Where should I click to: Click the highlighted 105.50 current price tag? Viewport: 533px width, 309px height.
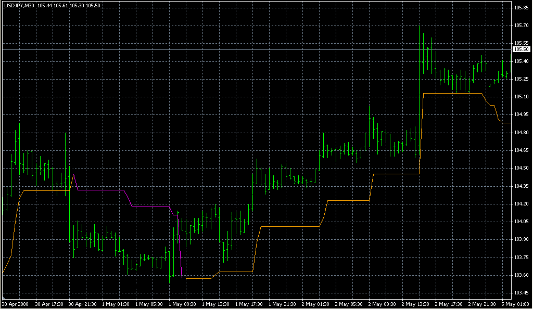(x=521, y=49)
